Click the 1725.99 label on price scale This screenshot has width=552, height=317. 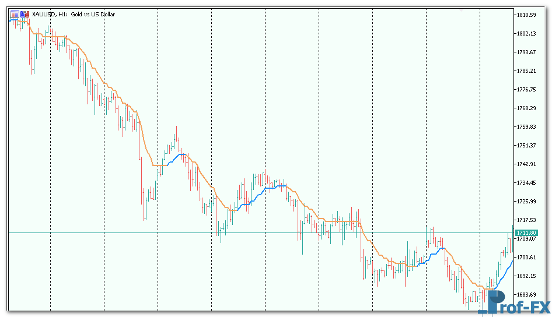click(526, 202)
